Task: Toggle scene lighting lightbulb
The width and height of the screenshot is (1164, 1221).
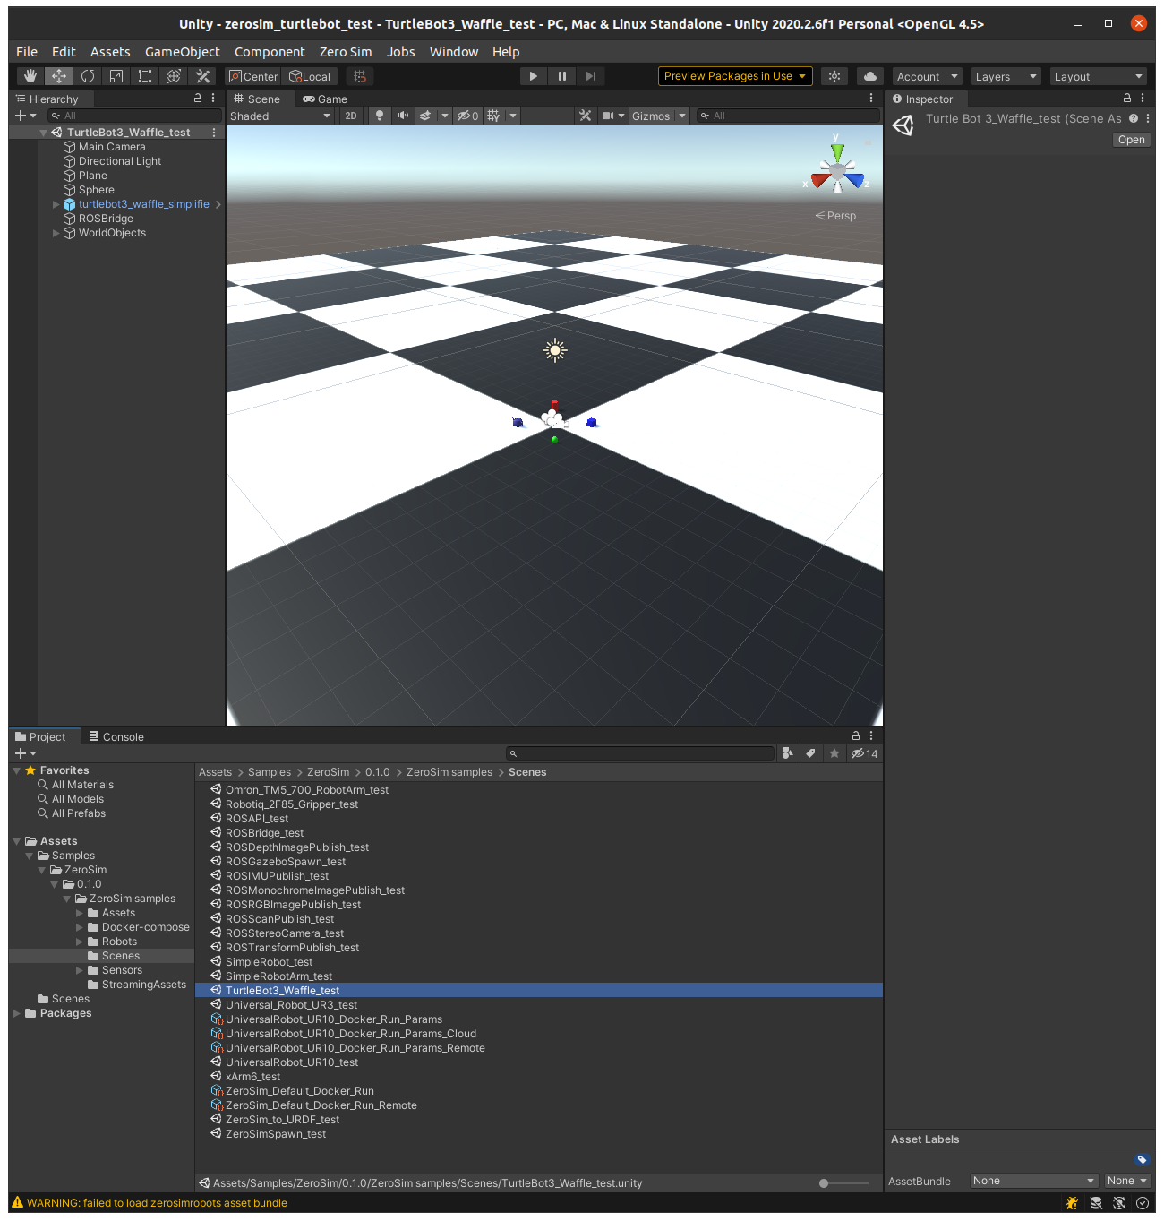Action: point(380,116)
